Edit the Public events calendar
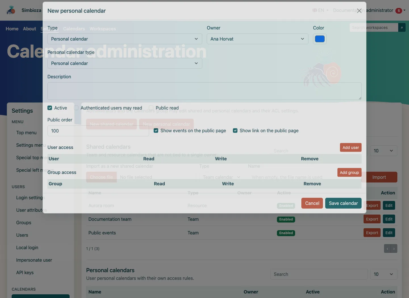The width and height of the screenshot is (409, 298). [389, 233]
